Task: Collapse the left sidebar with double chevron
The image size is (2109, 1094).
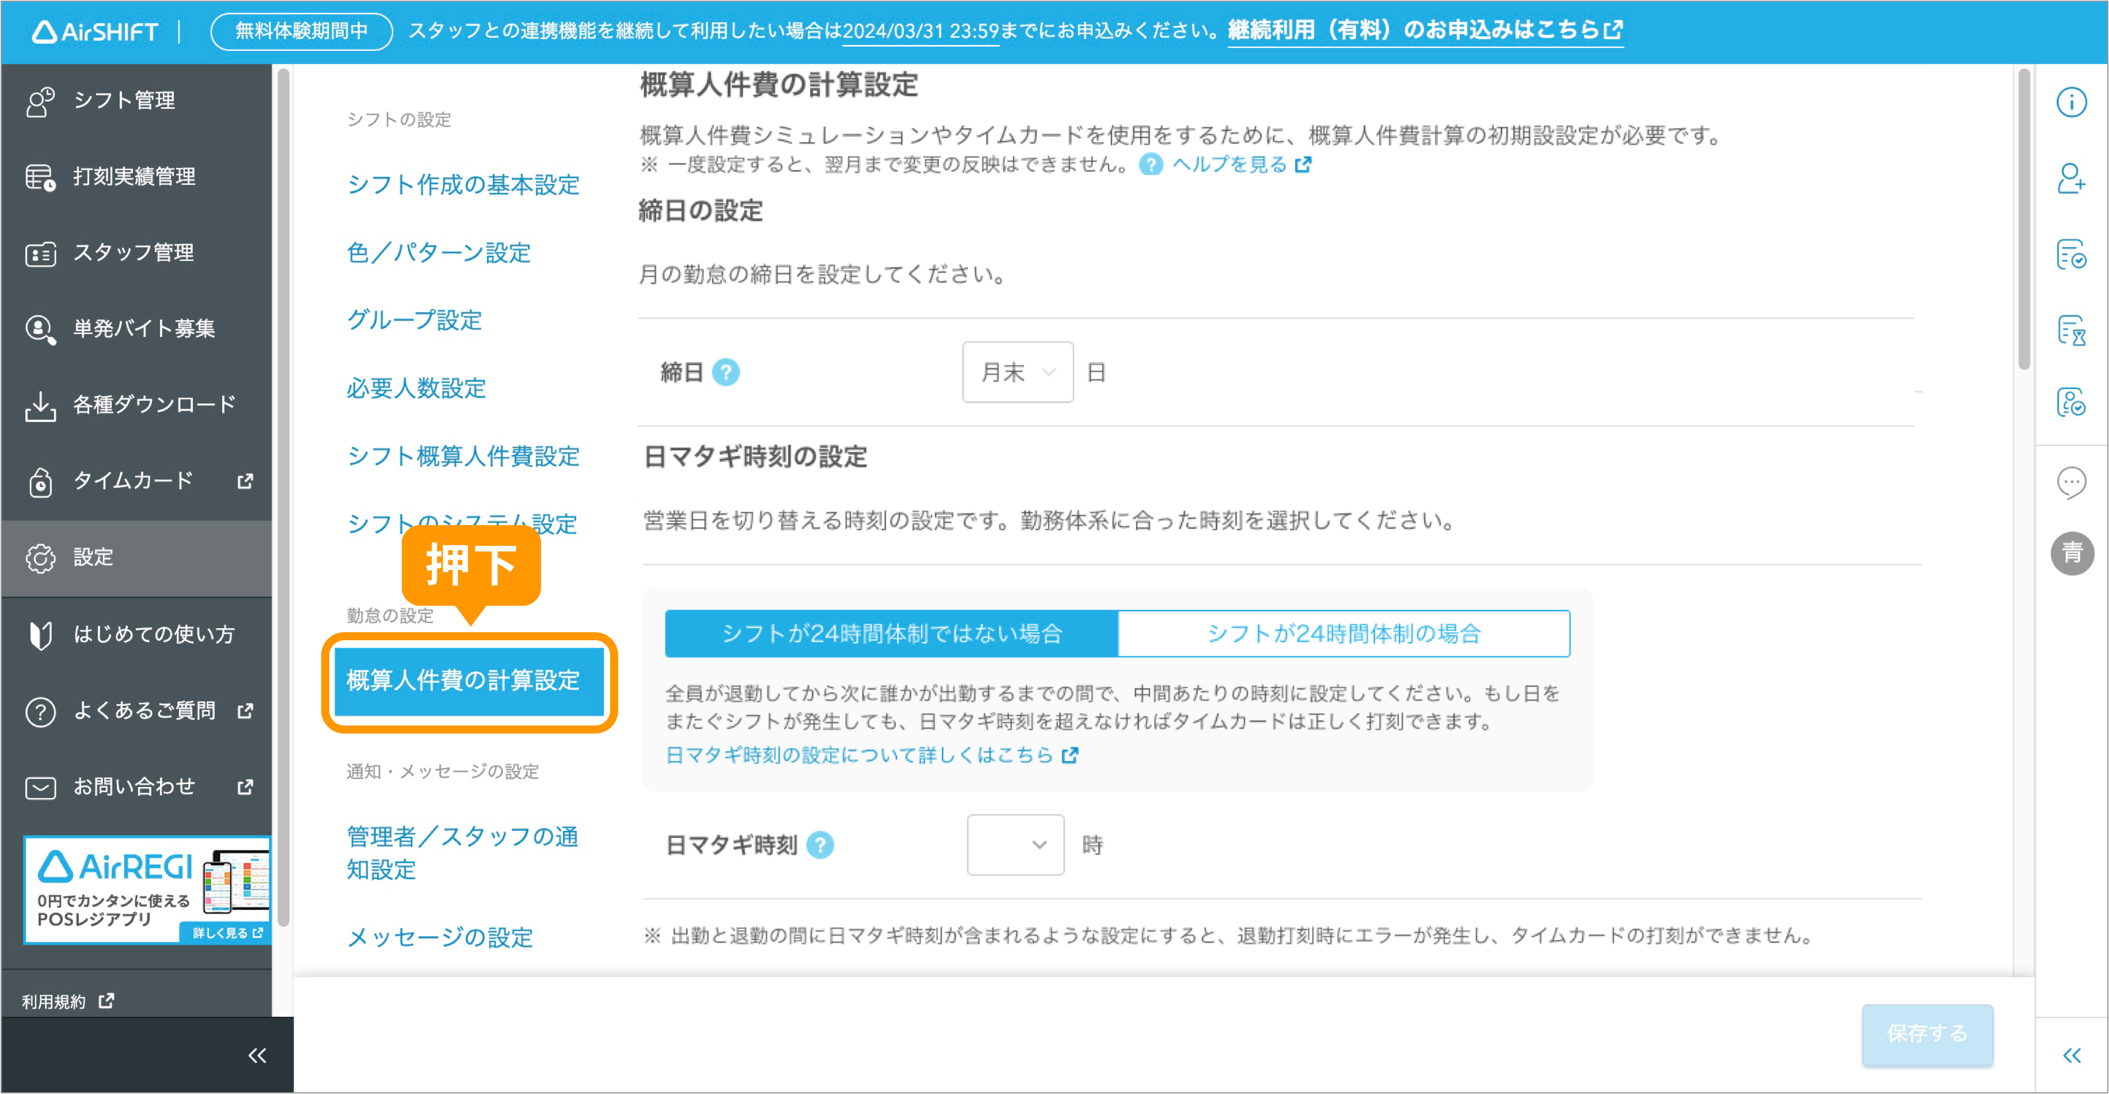Action: (257, 1055)
